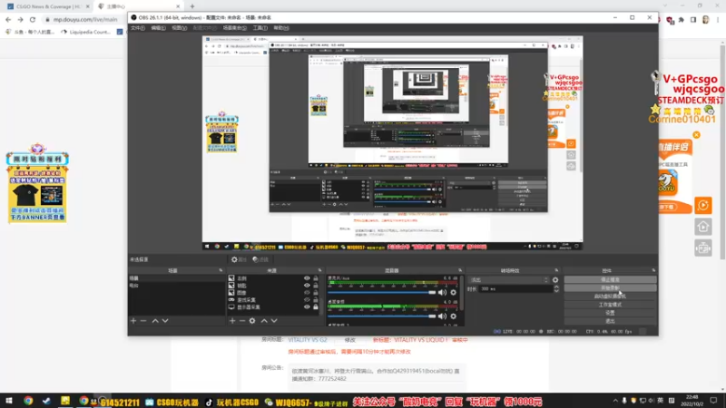This screenshot has height=408, width=726.
Task: Undock the Audio Mixer panel via header icon
Action: 460,270
